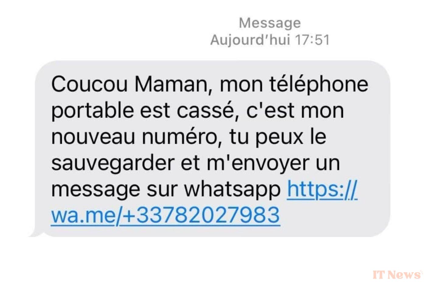This screenshot has width=427, height=284.
Task: Select the word 'téléphone' in the bubble
Action: click(319, 84)
